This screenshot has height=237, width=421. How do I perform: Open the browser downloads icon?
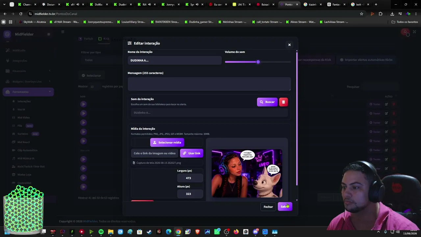pyautogui.click(x=392, y=14)
